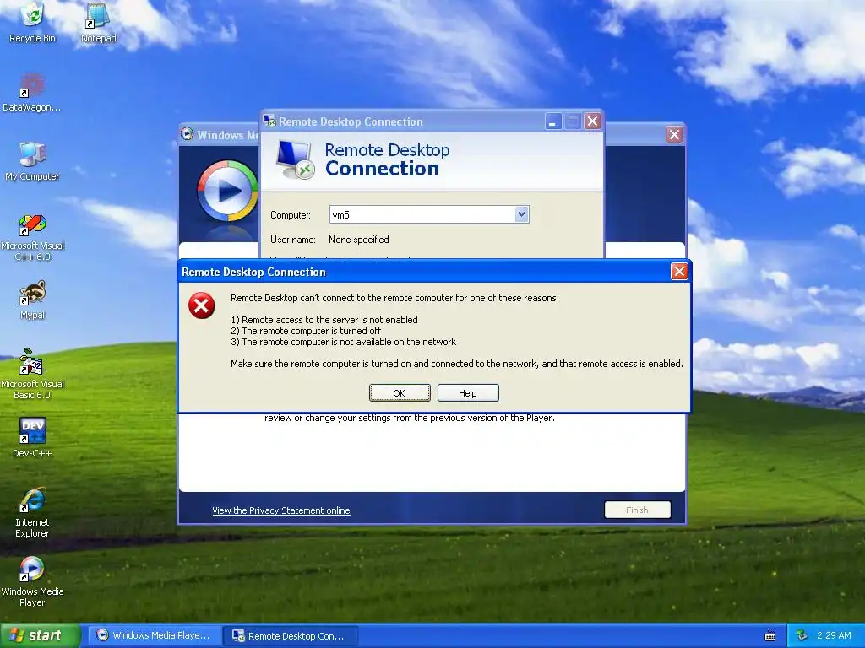Screen dimensions: 865x648
Task: Open the Recycle Bin desktop icon
Action: [33, 22]
